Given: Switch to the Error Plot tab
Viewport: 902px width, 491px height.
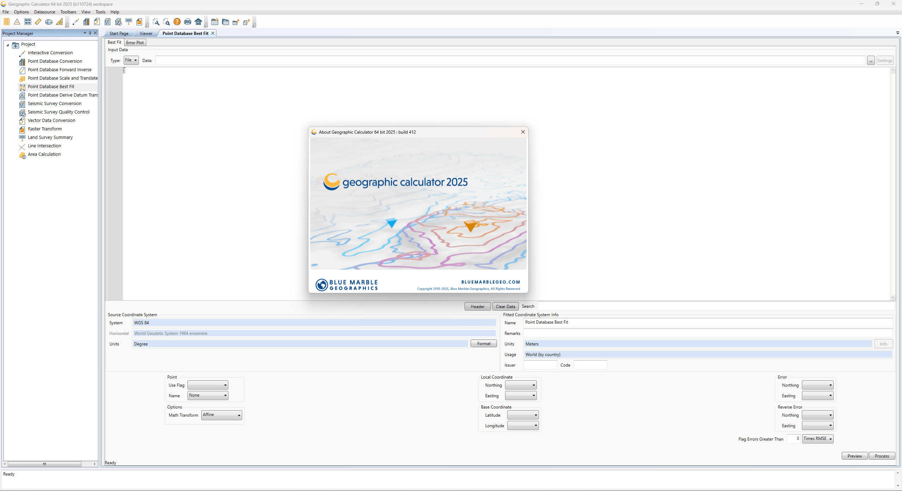Looking at the screenshot, I should pyautogui.click(x=135, y=43).
